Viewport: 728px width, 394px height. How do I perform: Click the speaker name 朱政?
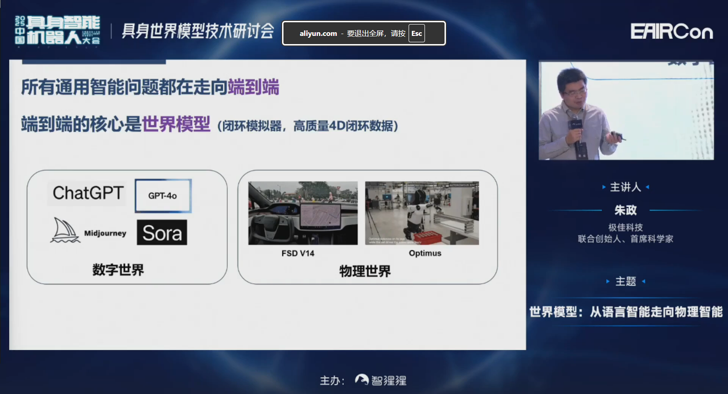click(626, 210)
